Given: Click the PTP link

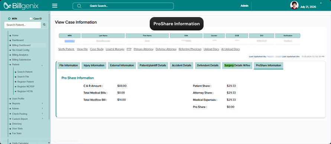Looking at the screenshot, I should click(129, 49).
